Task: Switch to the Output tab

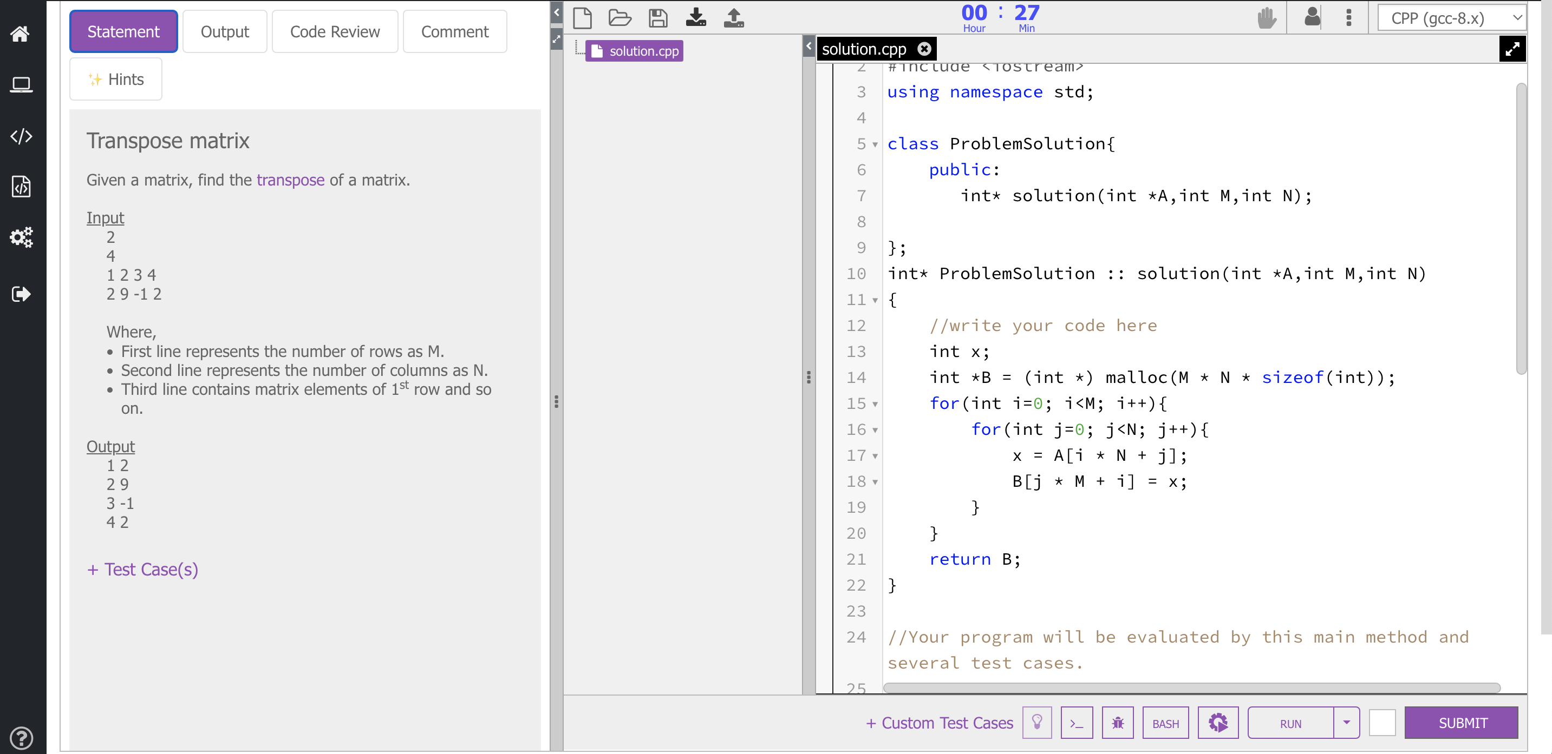Action: (224, 31)
